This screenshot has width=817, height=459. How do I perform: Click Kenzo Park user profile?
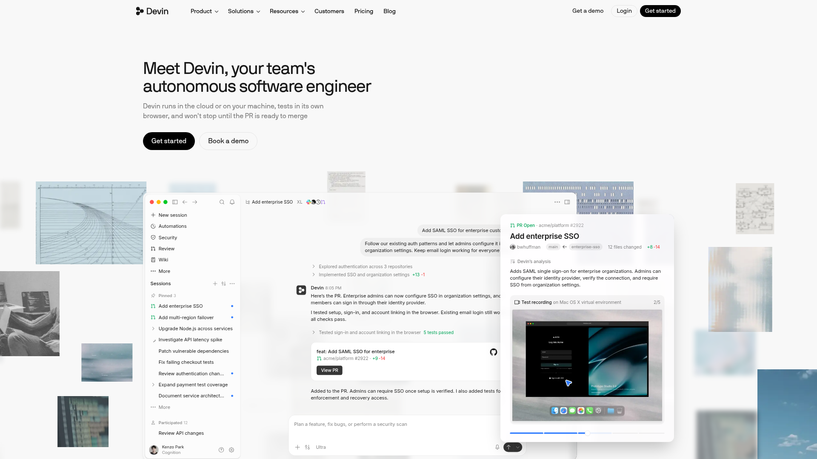167,450
